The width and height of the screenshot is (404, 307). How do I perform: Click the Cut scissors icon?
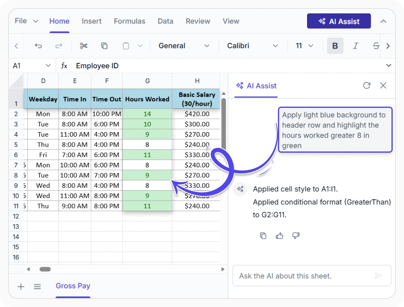click(84, 46)
